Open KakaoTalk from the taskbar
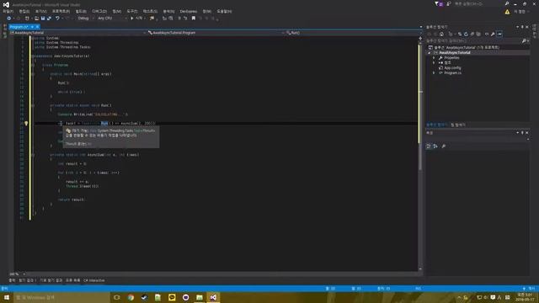The height and width of the screenshot is (303, 539). tap(172, 297)
